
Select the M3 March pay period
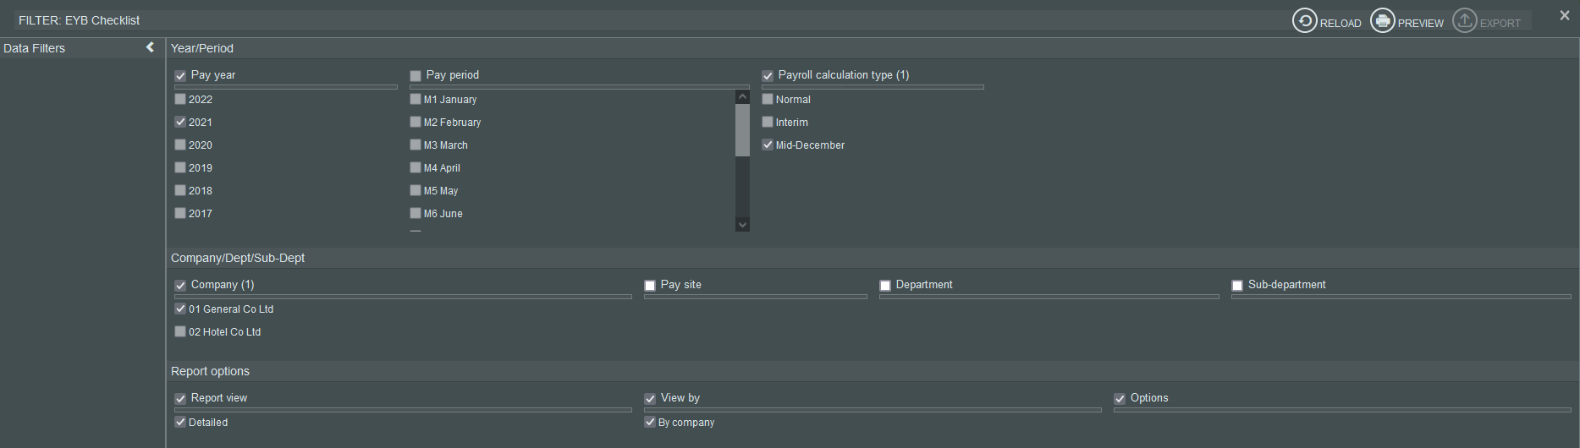416,145
